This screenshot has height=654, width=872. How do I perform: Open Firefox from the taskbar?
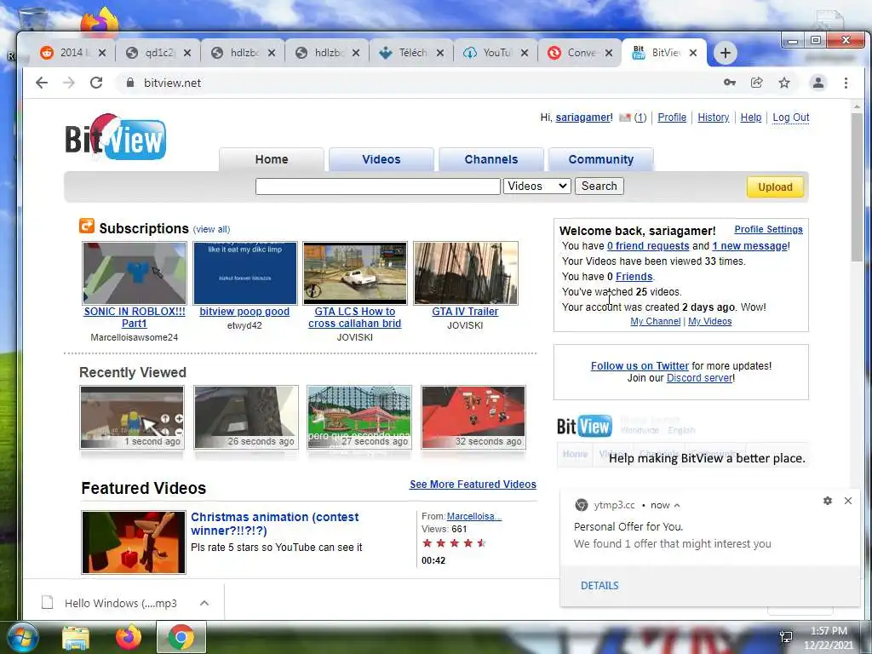tap(128, 637)
